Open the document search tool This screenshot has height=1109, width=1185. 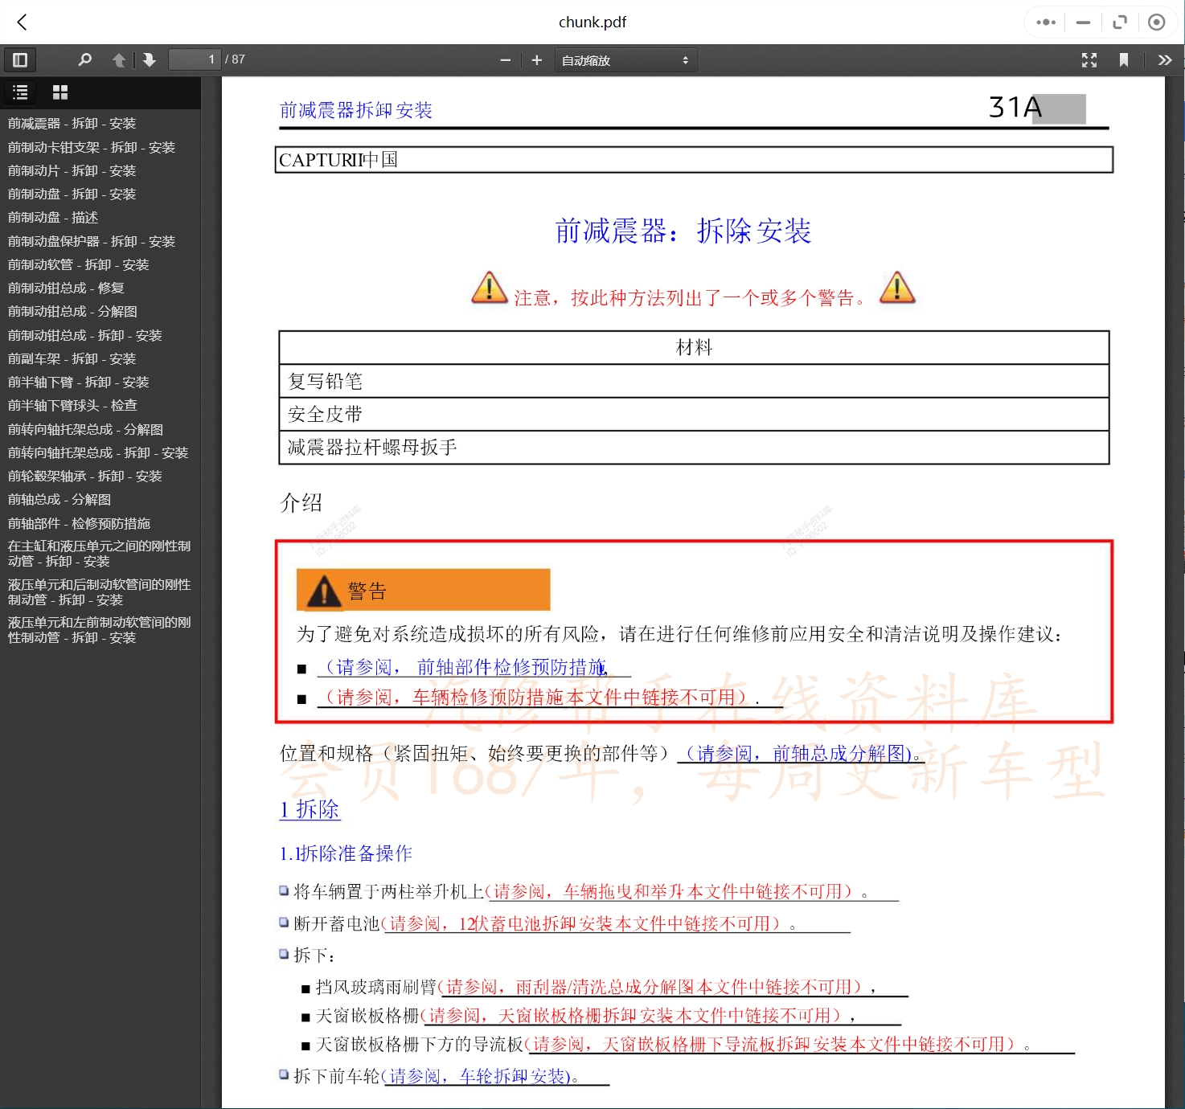[x=85, y=59]
